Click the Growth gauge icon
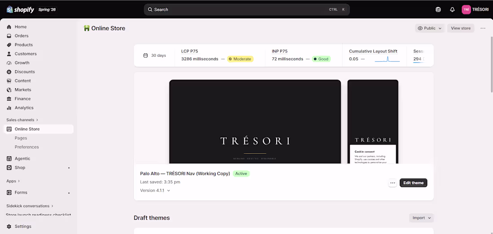 (9, 63)
